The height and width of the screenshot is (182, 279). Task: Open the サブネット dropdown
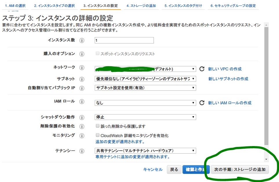[145, 79]
